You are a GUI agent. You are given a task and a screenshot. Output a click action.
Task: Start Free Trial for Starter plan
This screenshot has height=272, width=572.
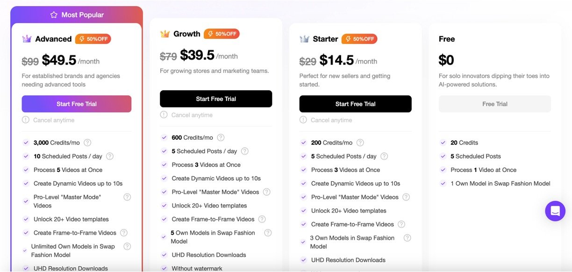(x=355, y=104)
